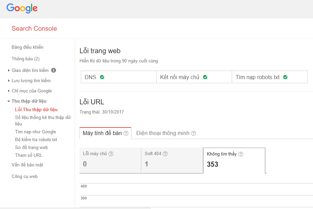Select the Soft 404 error tab
Screen dimensions: 313x209
coord(172,160)
